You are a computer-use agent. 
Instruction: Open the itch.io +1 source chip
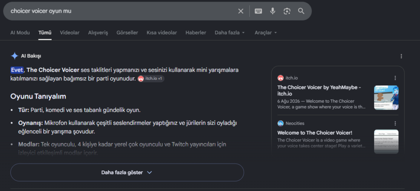click(151, 79)
